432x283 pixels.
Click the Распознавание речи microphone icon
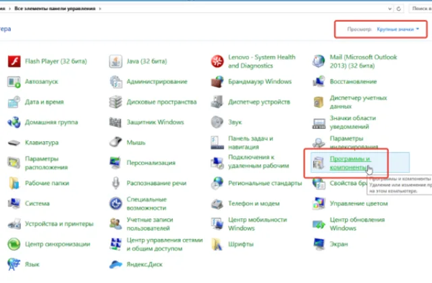click(x=115, y=183)
